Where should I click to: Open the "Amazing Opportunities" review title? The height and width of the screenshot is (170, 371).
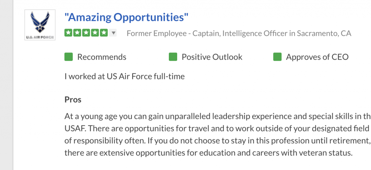[x=126, y=17]
